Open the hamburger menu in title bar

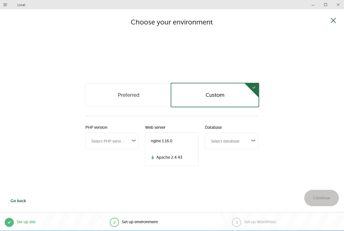[x=5, y=5]
